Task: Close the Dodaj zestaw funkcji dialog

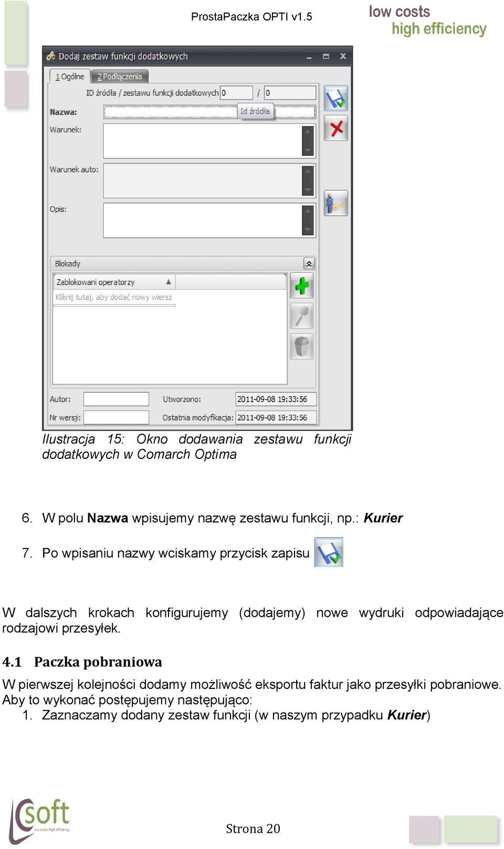Action: click(343, 56)
